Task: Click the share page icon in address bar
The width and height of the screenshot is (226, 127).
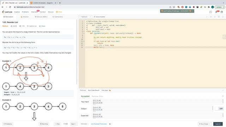Action: point(170,7)
